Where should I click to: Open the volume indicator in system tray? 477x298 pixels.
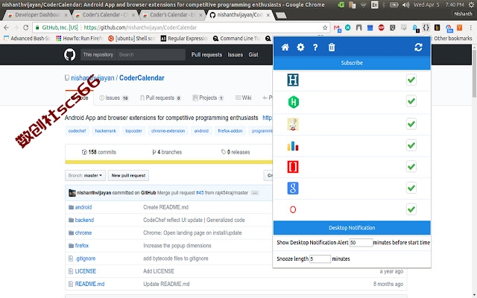pos(405,5)
